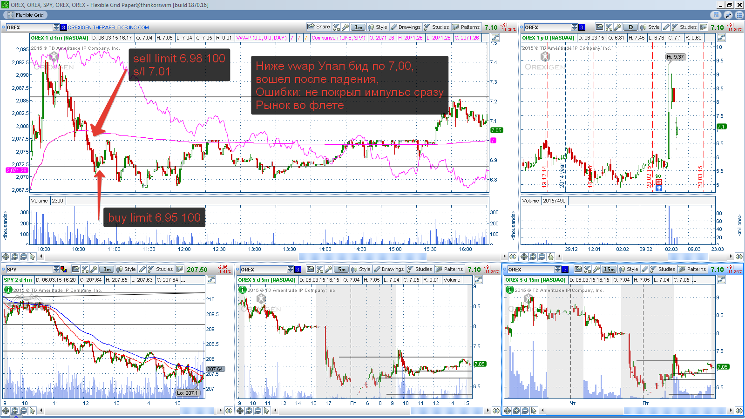Open Patterns menu in top-left chart toolbar
Screen dimensions: 745x419
(466, 27)
